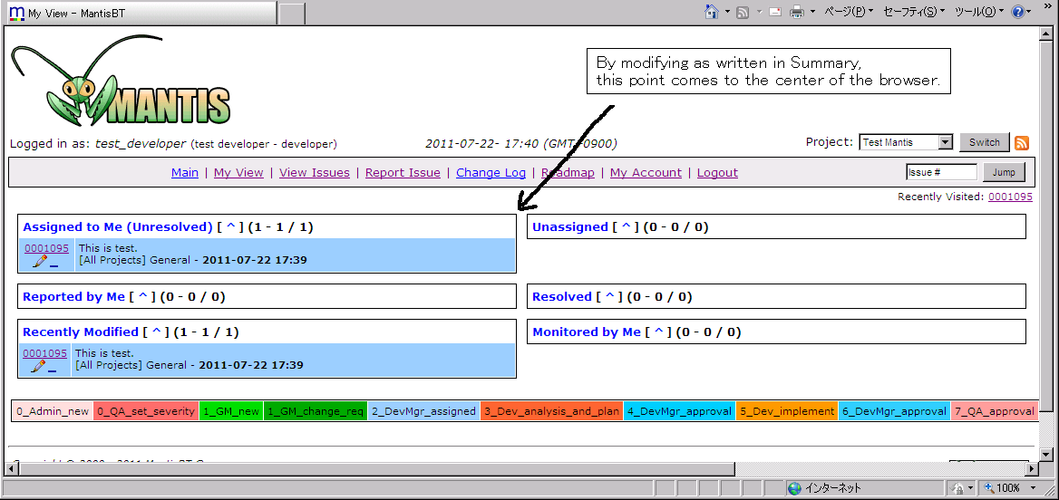Click the browser Home icon

click(713, 12)
